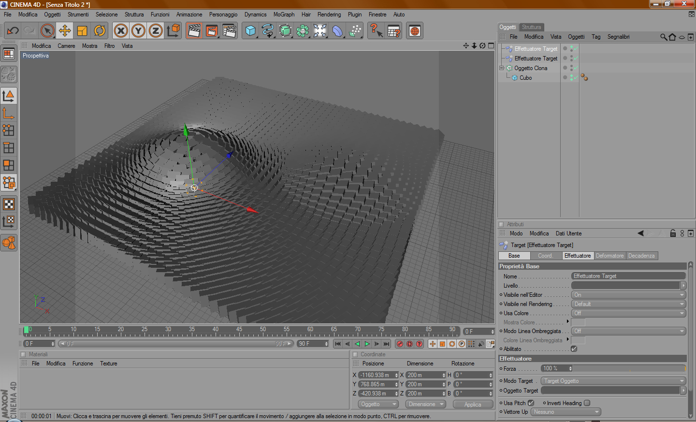The height and width of the screenshot is (422, 696).
Task: Open the Dimensione coordinate dropdown
Action: [x=426, y=404]
